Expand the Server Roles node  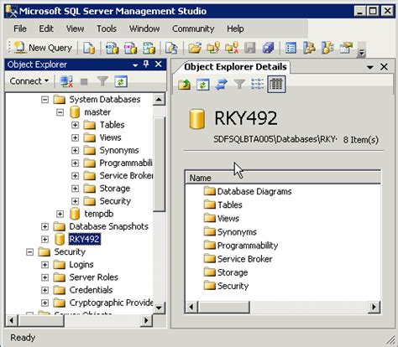45,277
